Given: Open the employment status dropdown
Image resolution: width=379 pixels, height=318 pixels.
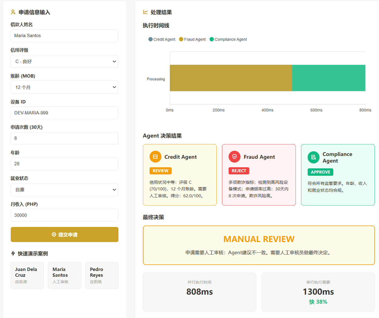Looking at the screenshot, I should coord(64,190).
